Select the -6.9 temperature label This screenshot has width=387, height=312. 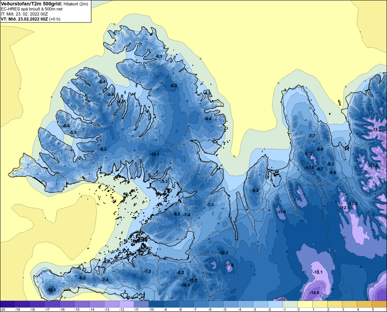(x=110, y=95)
